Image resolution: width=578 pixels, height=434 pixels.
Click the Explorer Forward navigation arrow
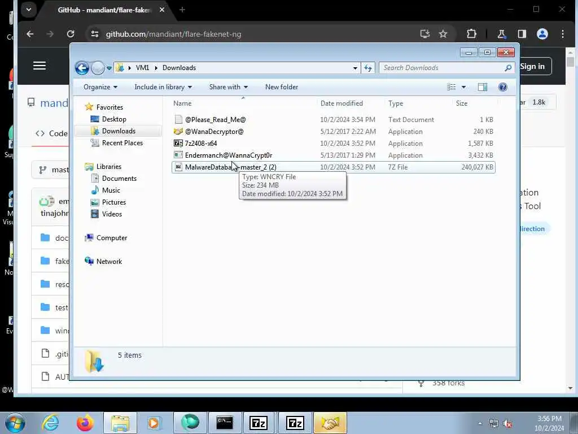pyautogui.click(x=98, y=68)
